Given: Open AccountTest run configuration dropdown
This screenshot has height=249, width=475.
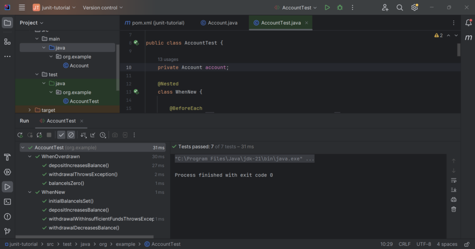Looking at the screenshot, I should click(x=295, y=7).
